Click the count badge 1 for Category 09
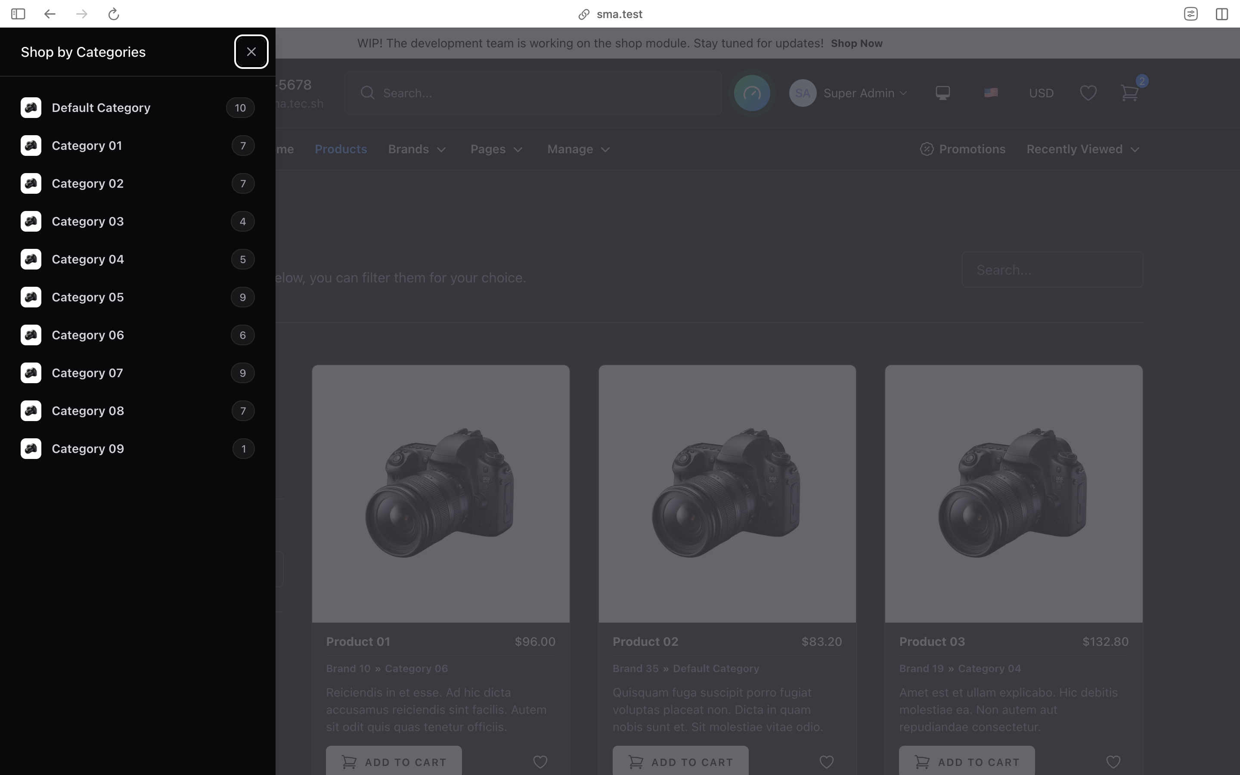Screen dimensions: 1240x775 pos(243,449)
